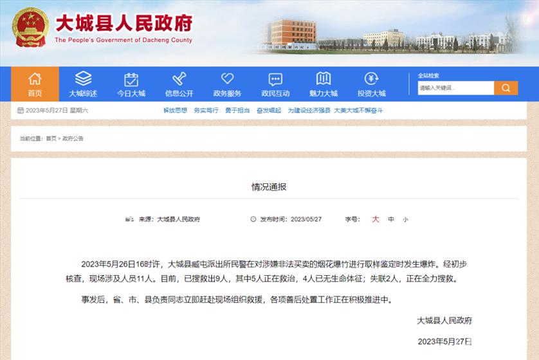Click the 发布时间: 2023/05/27 text
The height and width of the screenshot is (360, 539).
(x=291, y=219)
